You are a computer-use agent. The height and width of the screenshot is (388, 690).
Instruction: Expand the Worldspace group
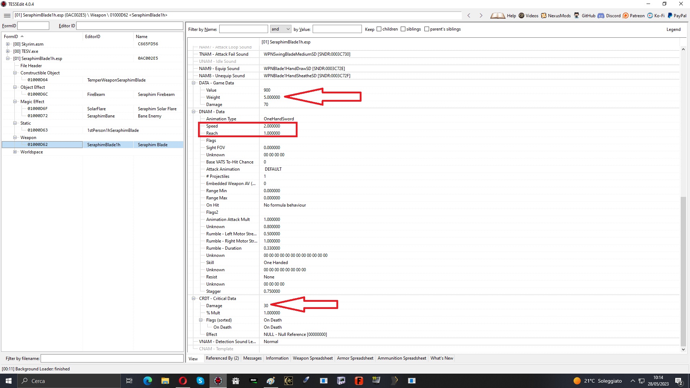tap(15, 152)
